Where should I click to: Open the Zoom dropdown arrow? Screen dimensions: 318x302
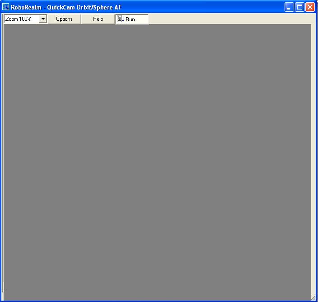point(43,19)
